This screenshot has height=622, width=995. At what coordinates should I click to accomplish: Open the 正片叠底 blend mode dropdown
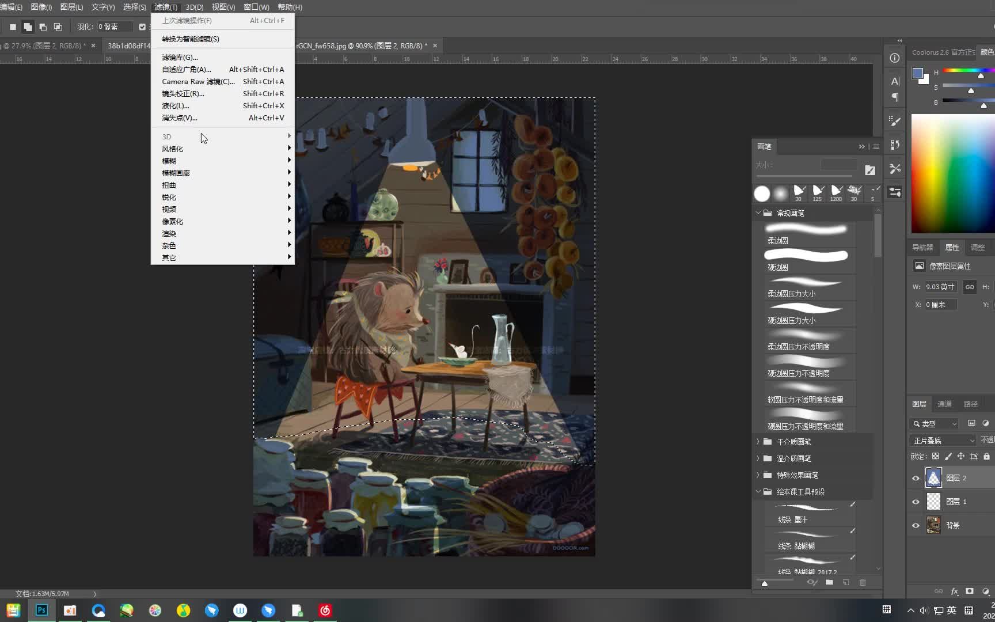tap(943, 441)
